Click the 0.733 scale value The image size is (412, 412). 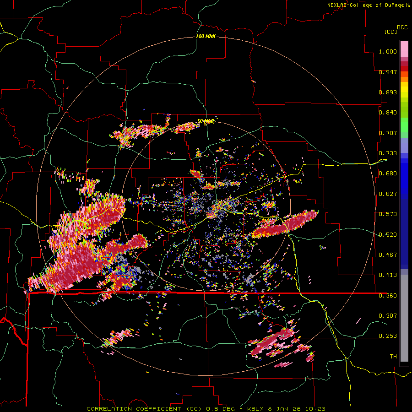(x=388, y=153)
